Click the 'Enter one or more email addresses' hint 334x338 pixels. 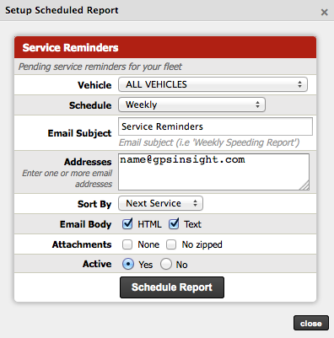(67, 179)
